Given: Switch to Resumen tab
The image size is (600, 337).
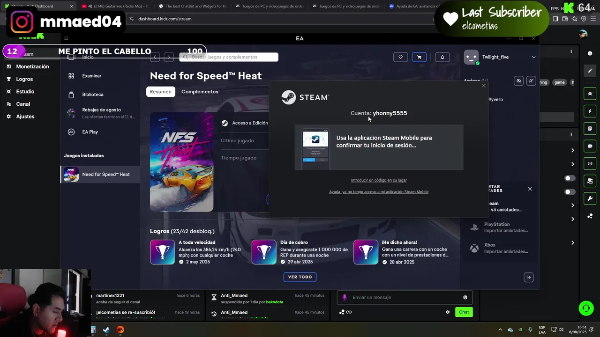Looking at the screenshot, I should 160,92.
